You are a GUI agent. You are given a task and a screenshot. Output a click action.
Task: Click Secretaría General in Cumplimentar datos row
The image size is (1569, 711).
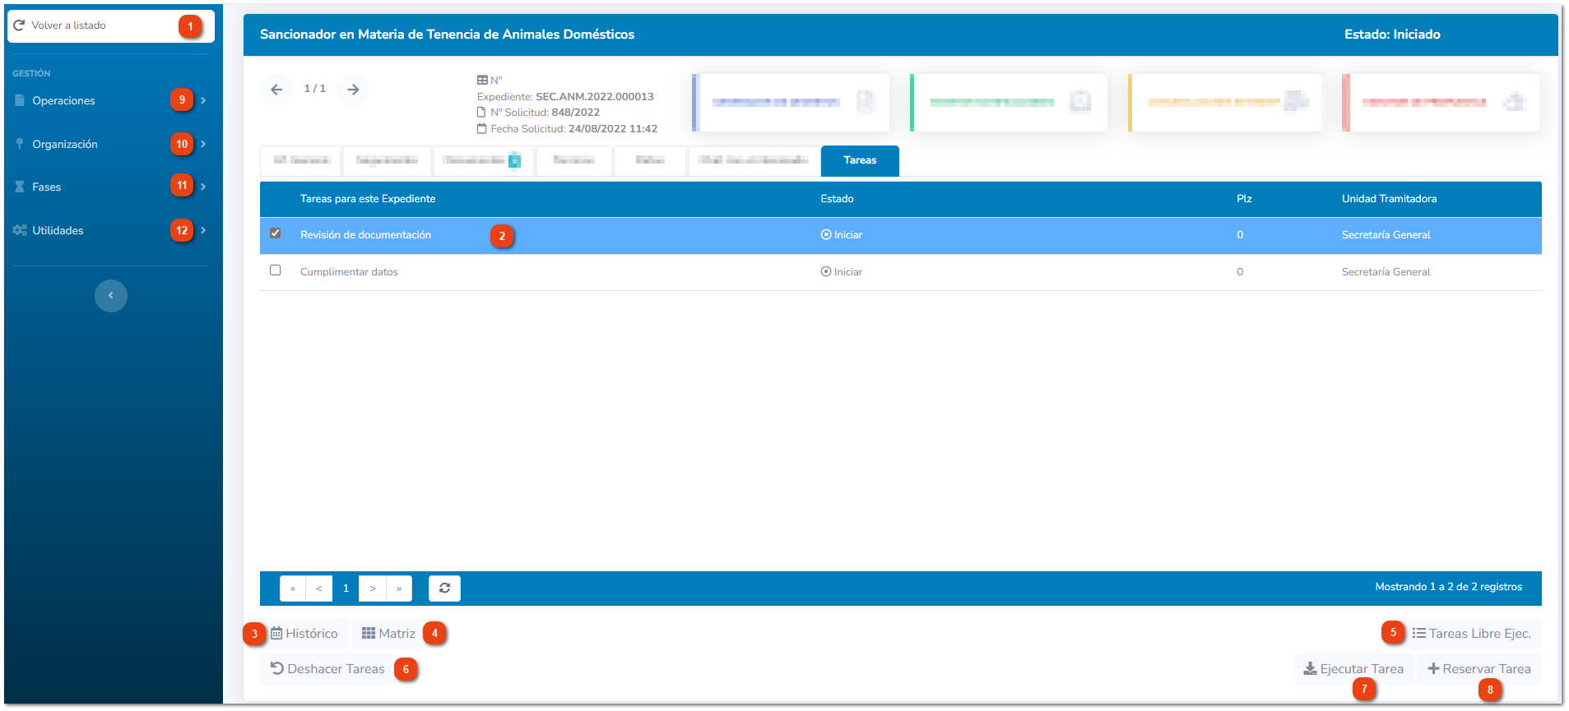pyautogui.click(x=1386, y=272)
